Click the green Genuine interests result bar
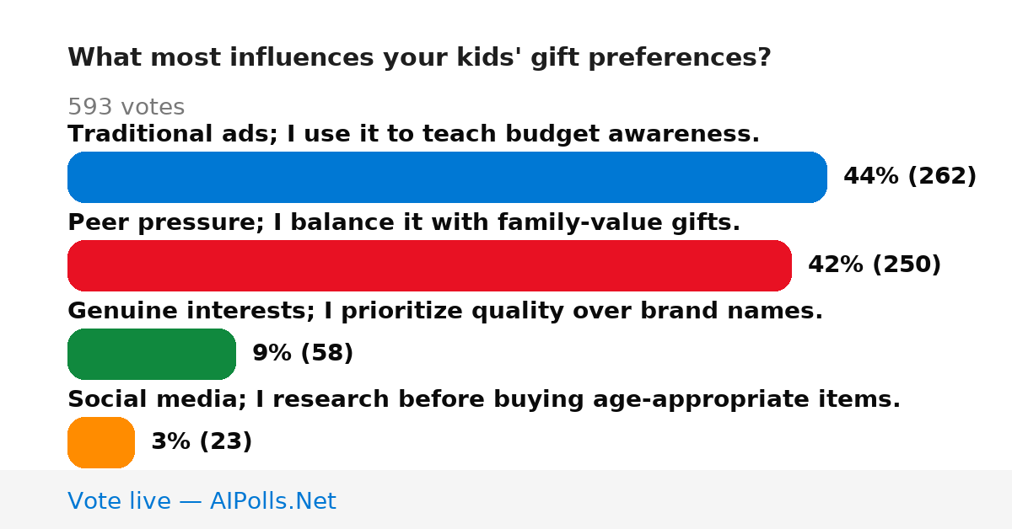This screenshot has width=1012, height=529. 152,354
